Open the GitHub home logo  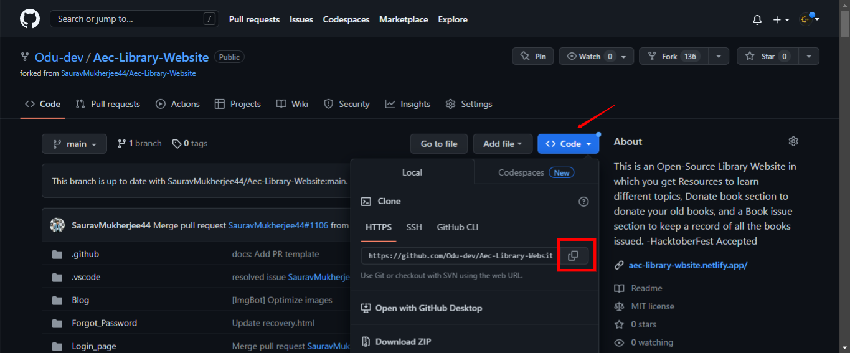[30, 19]
